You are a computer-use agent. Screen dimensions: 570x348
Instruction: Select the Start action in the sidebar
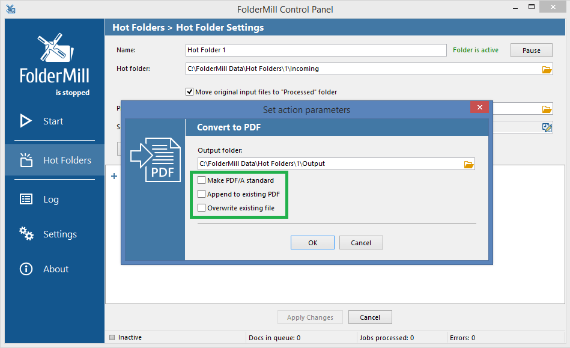53,121
